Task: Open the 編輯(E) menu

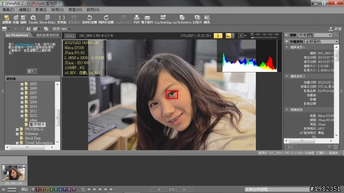Action: pyautogui.click(x=25, y=10)
